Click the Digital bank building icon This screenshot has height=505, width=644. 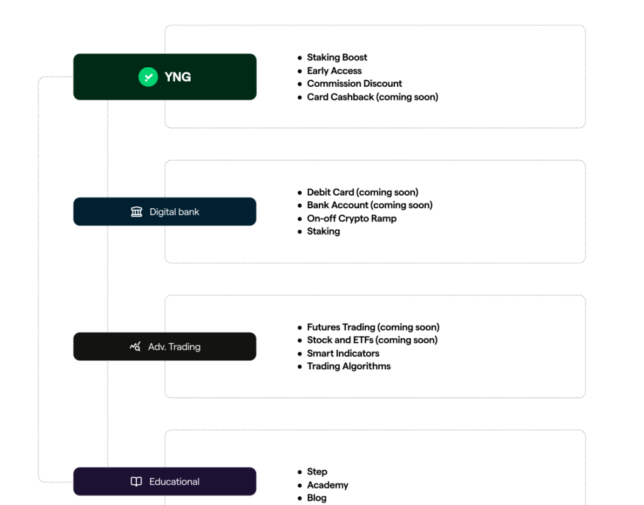tap(136, 212)
